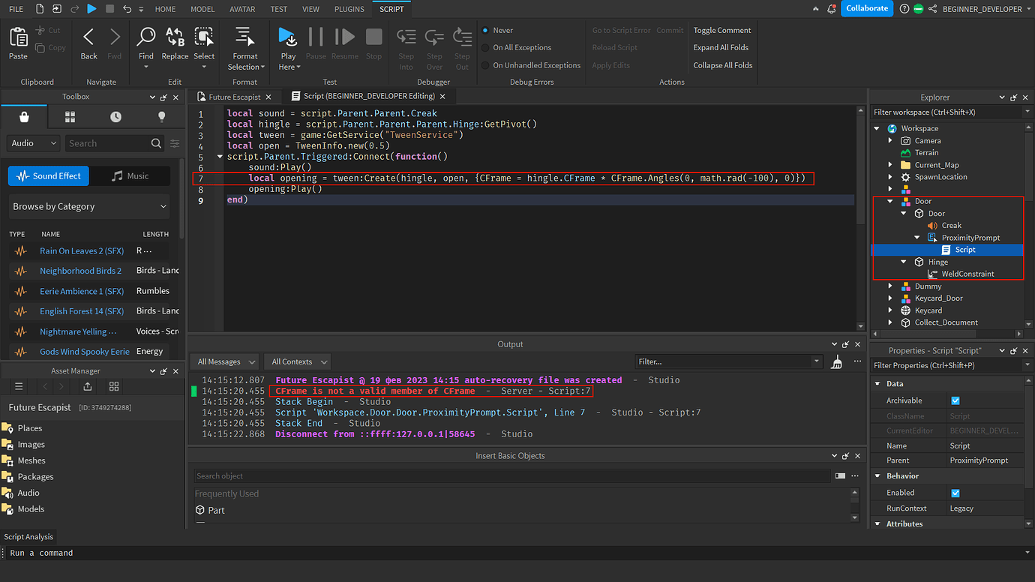Open the All Messages dropdown in Output

[x=223, y=361]
